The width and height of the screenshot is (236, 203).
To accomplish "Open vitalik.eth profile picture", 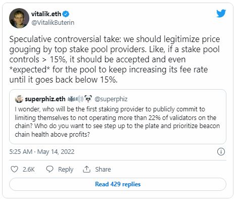I will 19,18.
